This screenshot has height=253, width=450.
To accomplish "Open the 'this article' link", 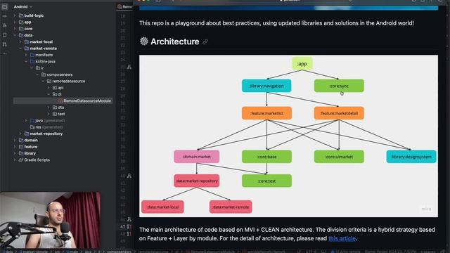I will pyautogui.click(x=342, y=238).
